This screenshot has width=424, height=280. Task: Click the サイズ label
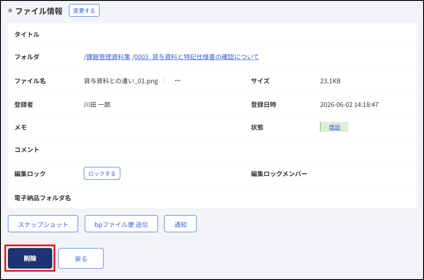tap(260, 81)
